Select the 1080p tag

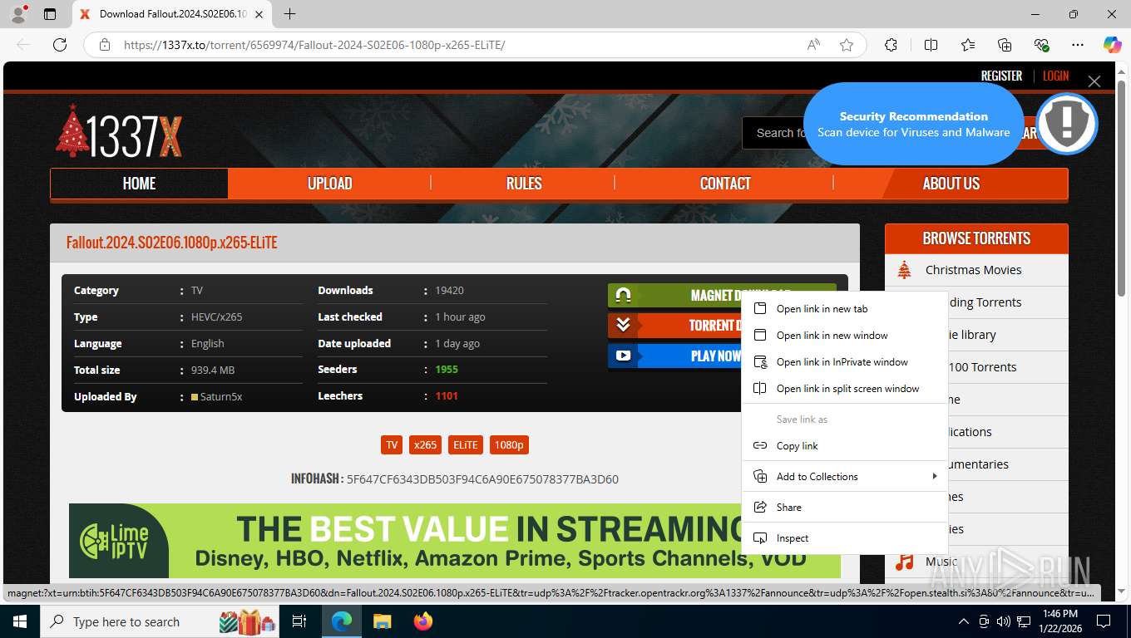point(509,444)
